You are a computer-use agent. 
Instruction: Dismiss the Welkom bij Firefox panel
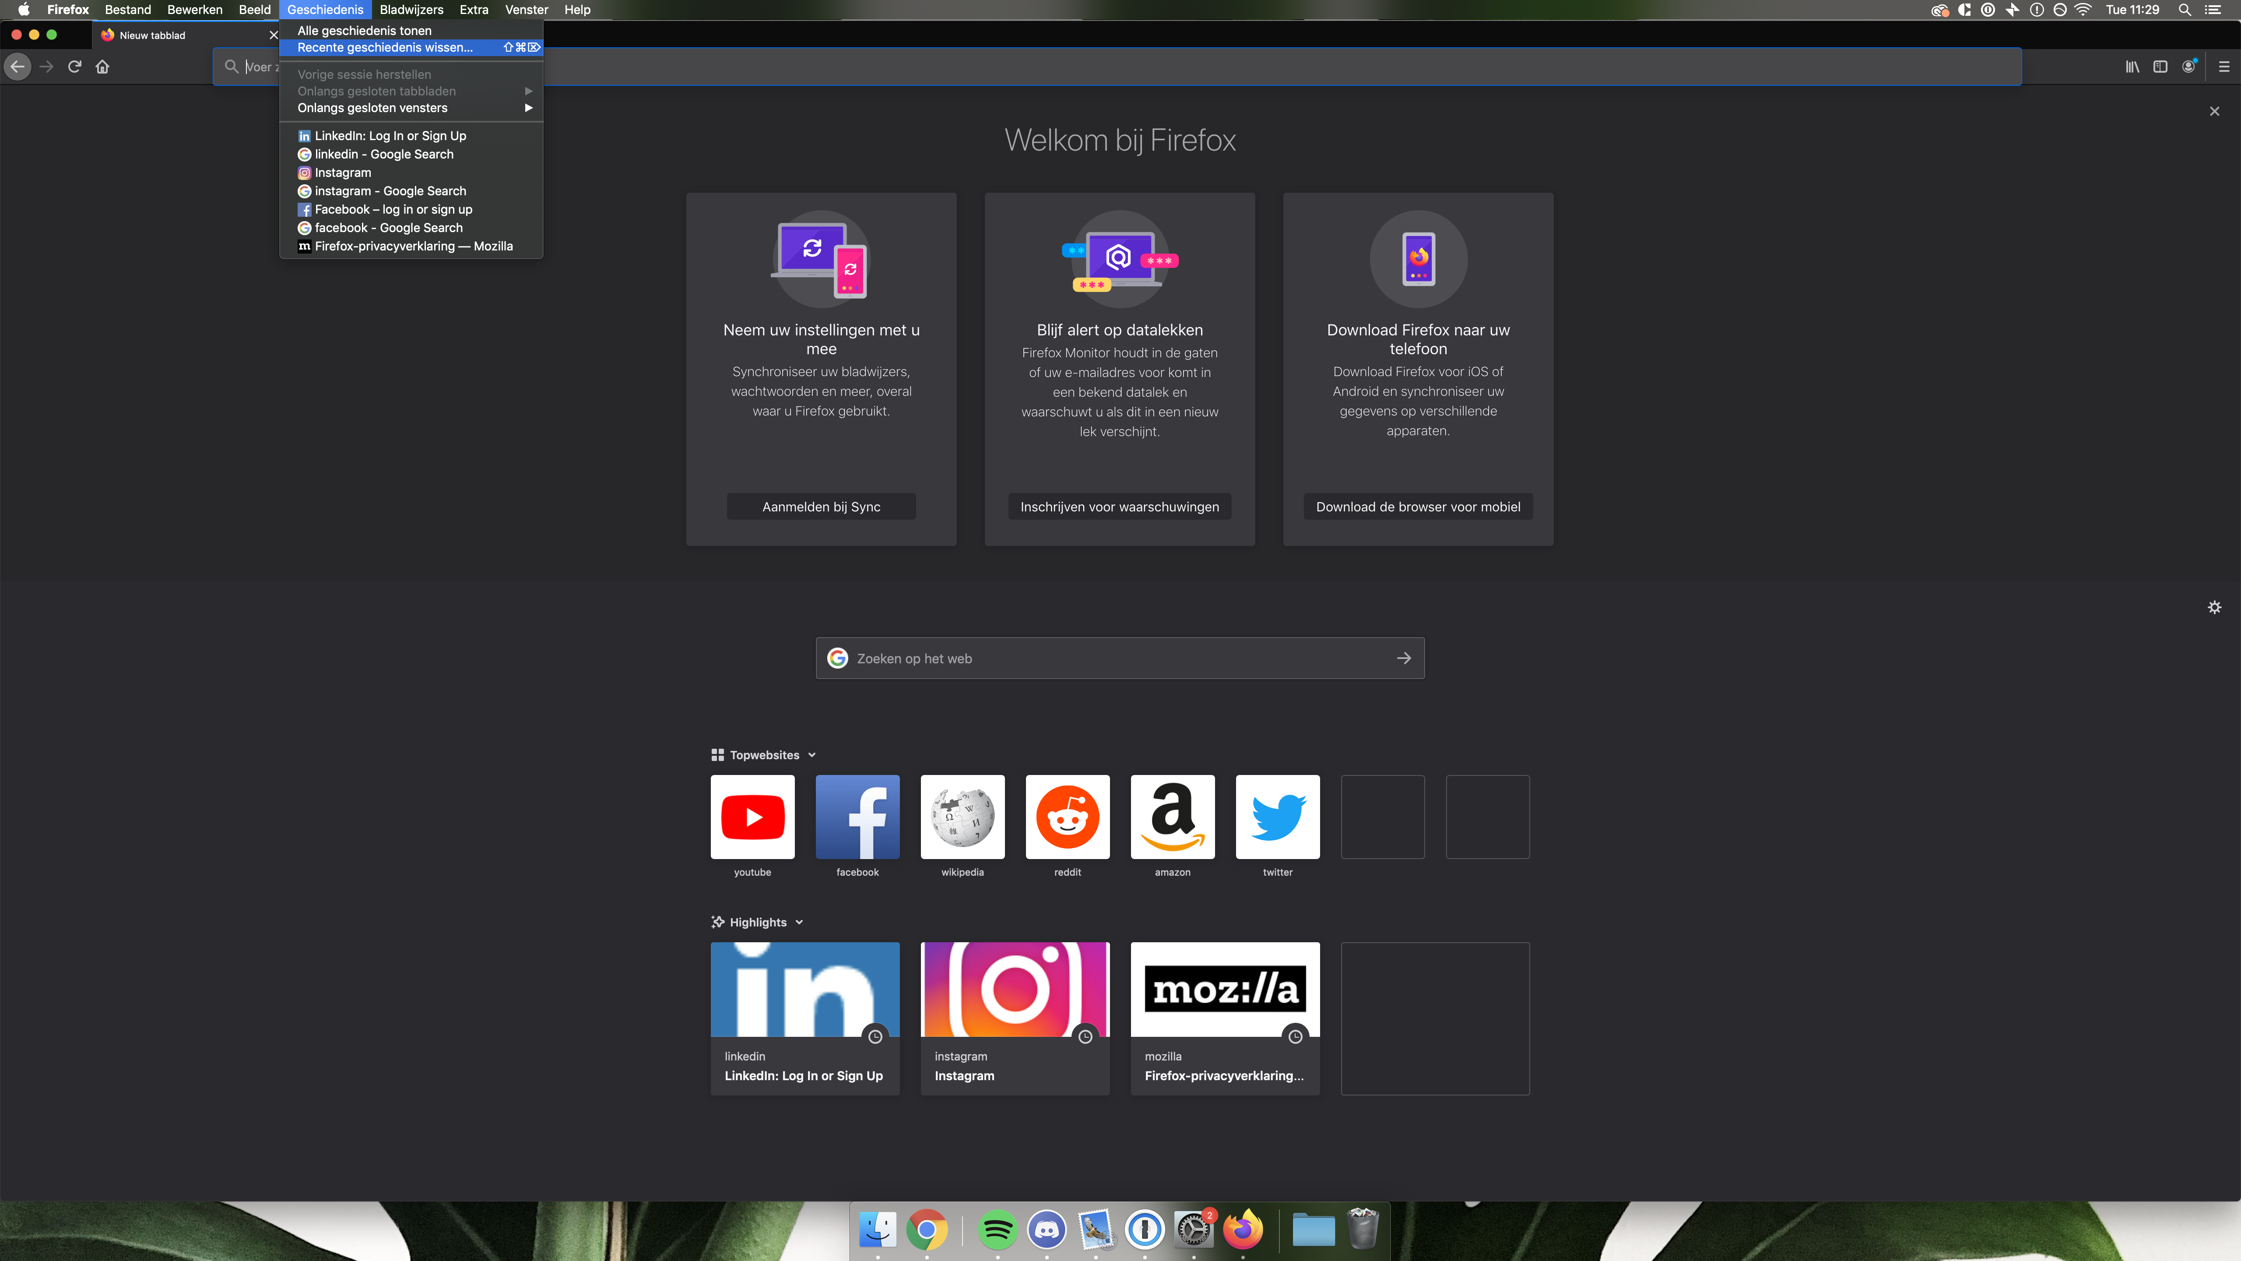pyautogui.click(x=2215, y=111)
